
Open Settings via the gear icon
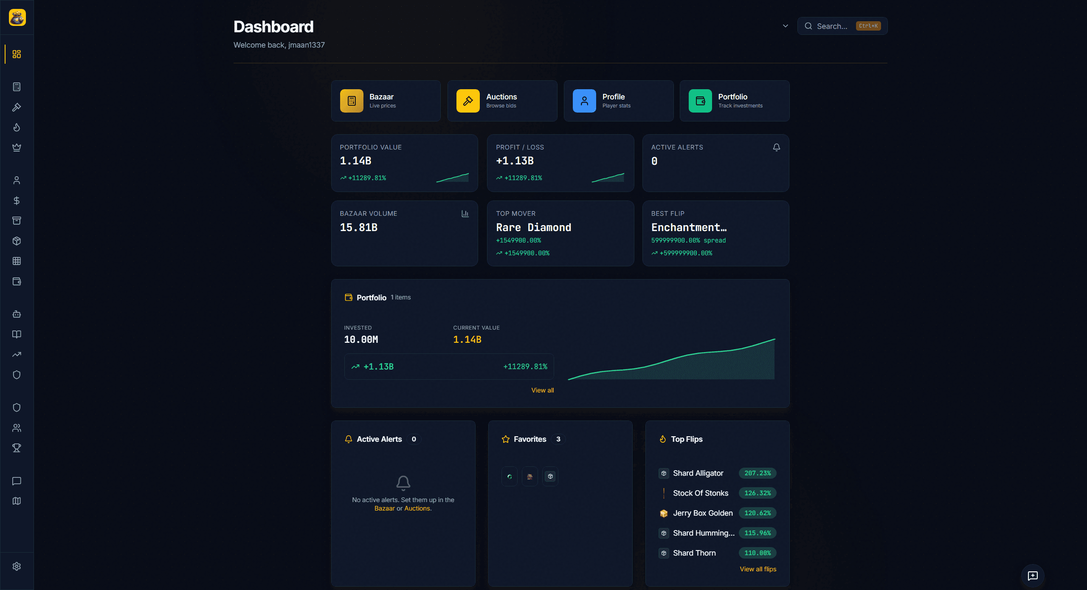coord(17,566)
